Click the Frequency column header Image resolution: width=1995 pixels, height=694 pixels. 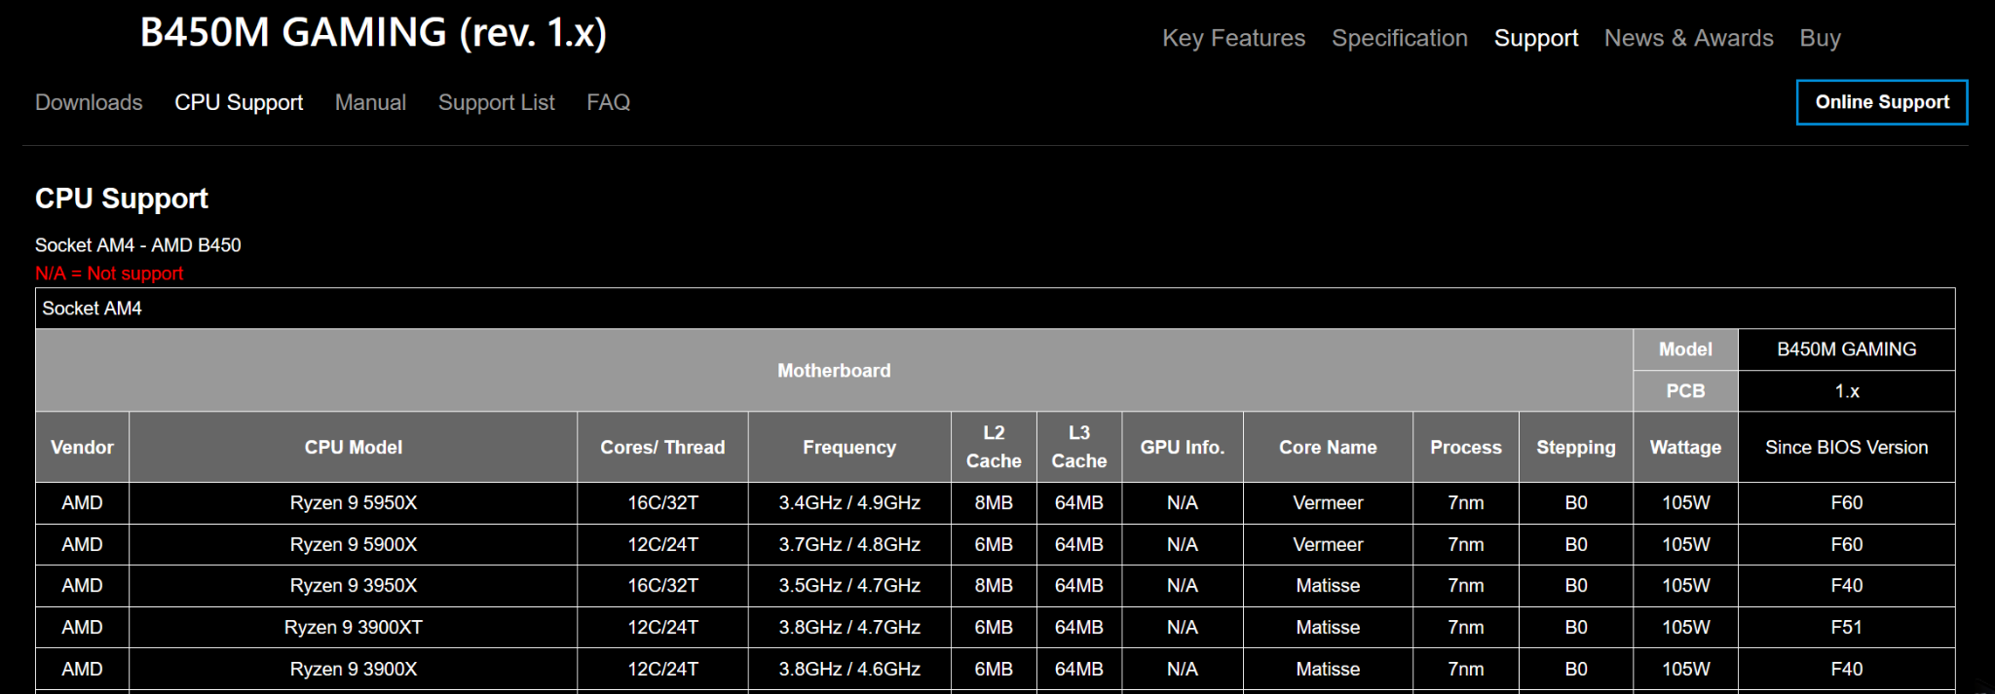(849, 447)
